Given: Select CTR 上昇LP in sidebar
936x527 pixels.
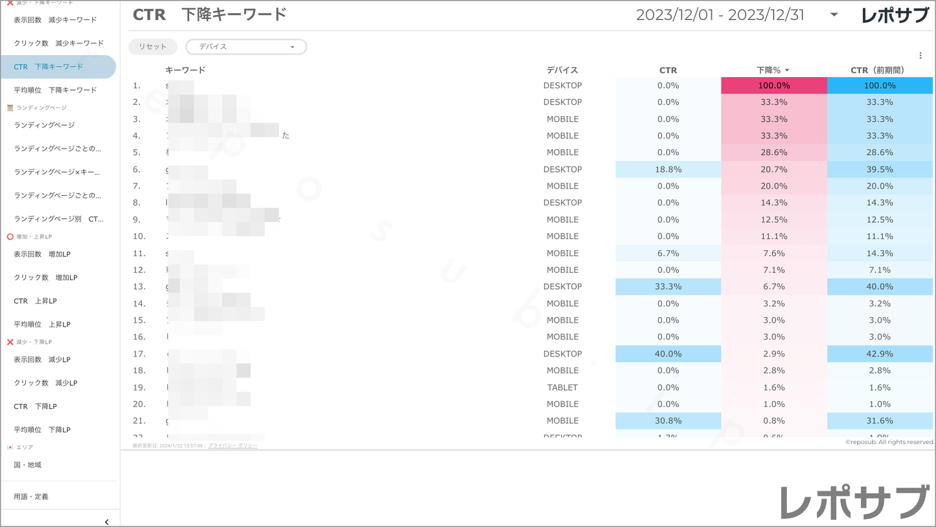Looking at the screenshot, I should [35, 301].
